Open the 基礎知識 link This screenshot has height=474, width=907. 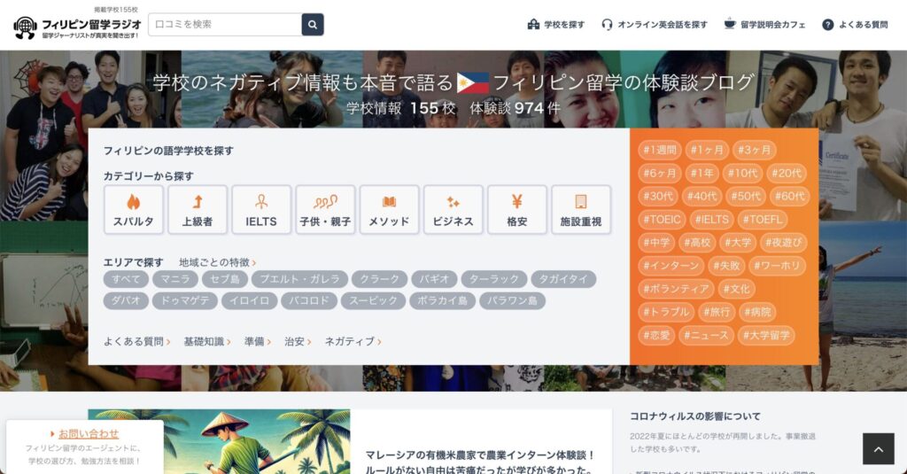click(207, 341)
